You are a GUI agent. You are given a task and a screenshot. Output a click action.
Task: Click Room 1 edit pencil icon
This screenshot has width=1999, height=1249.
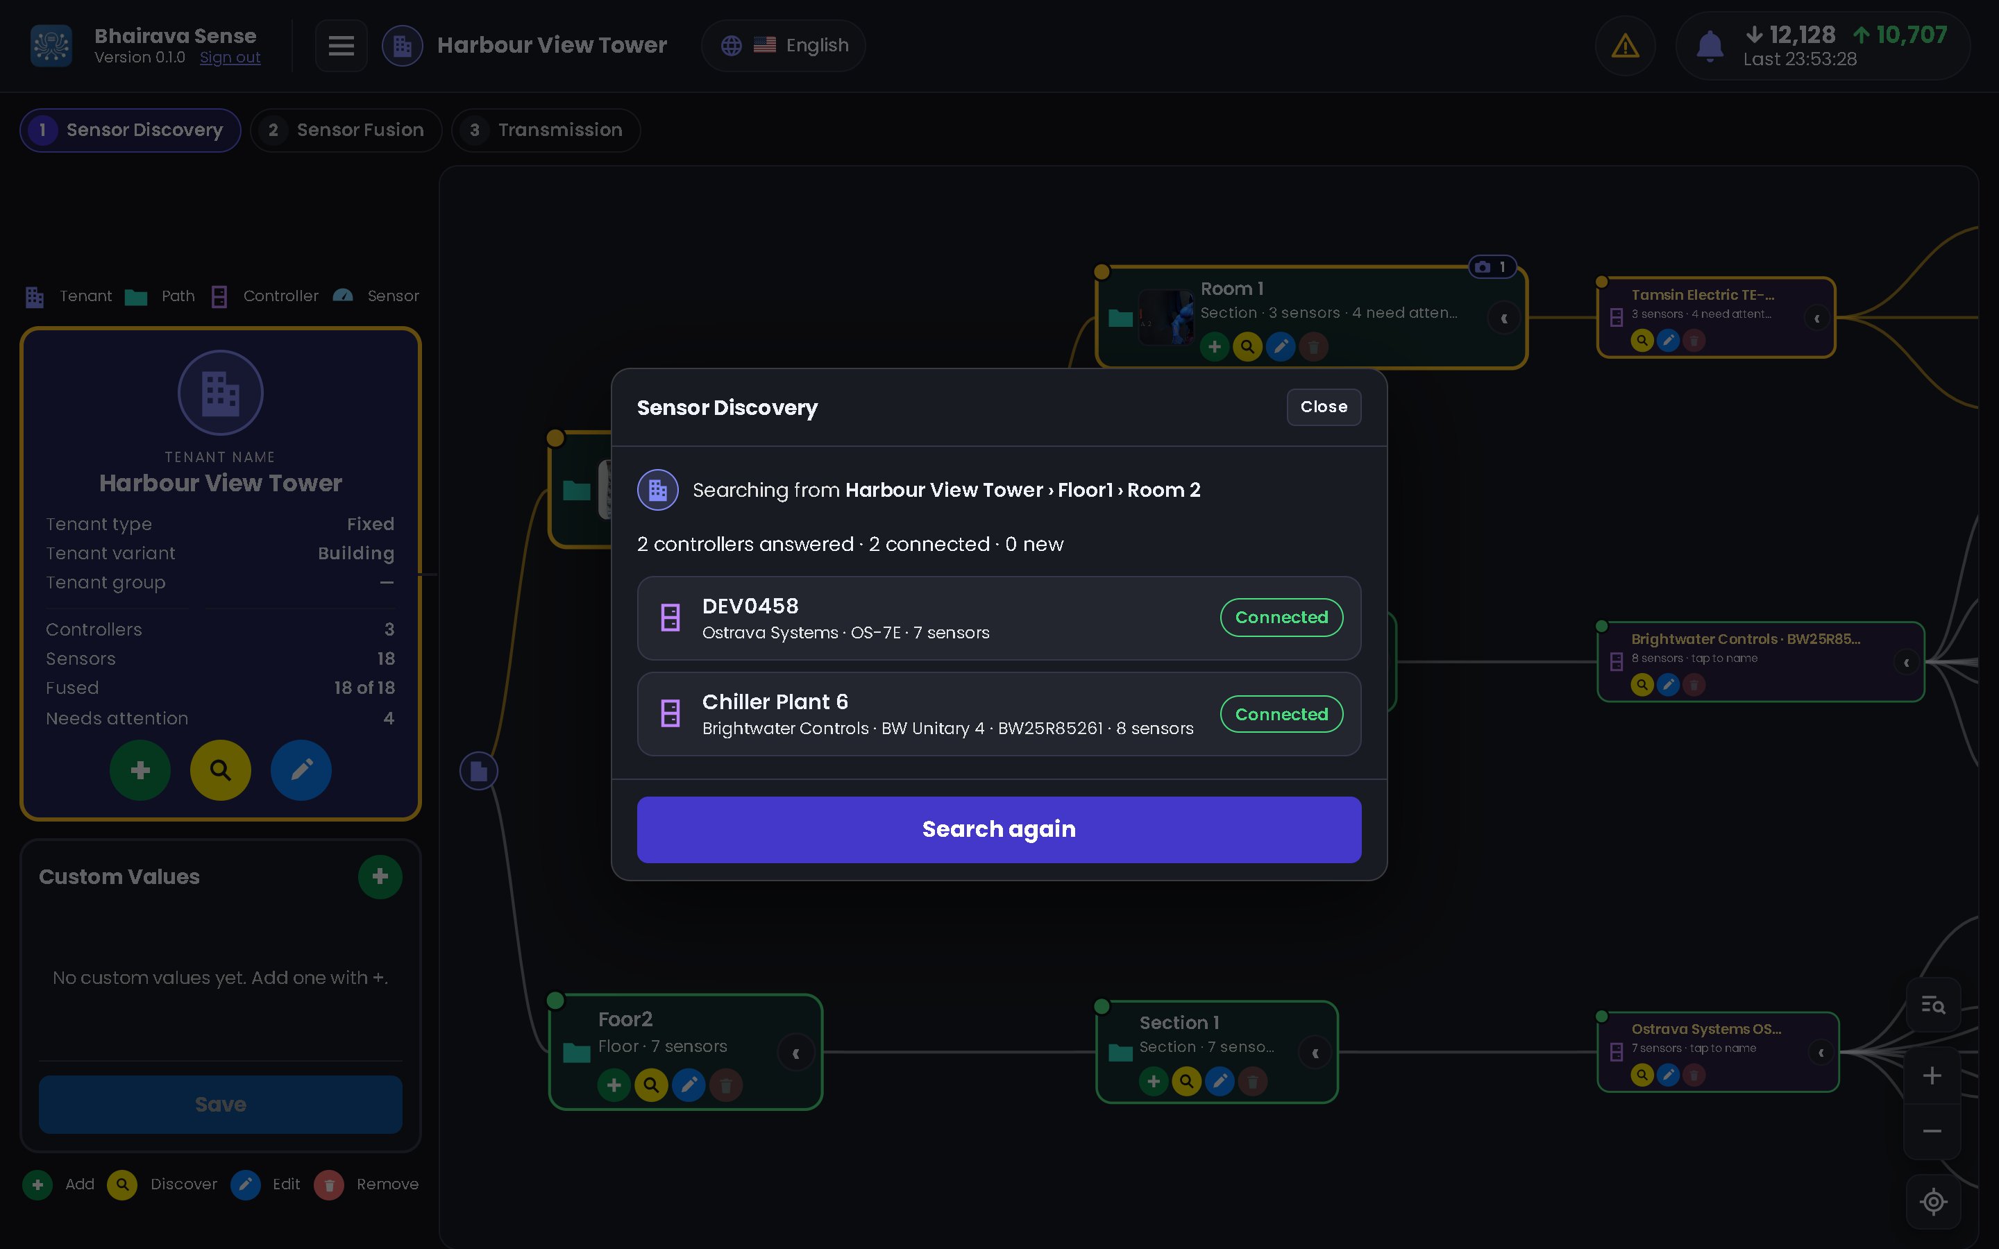click(x=1281, y=347)
